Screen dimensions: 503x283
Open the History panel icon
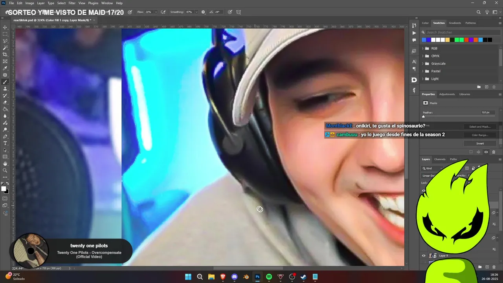coord(414,26)
